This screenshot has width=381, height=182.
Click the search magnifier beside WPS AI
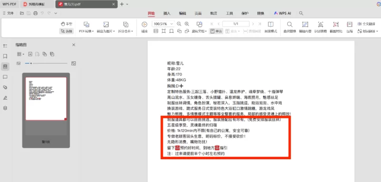[x=301, y=13]
